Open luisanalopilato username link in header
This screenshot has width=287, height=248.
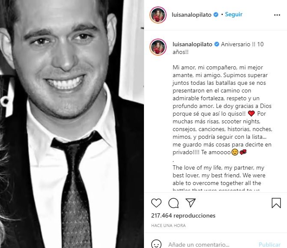click(191, 15)
